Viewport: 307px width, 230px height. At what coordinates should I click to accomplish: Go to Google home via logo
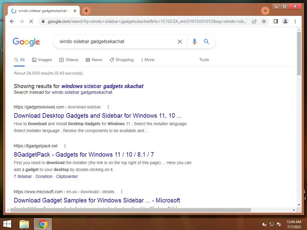(x=26, y=42)
